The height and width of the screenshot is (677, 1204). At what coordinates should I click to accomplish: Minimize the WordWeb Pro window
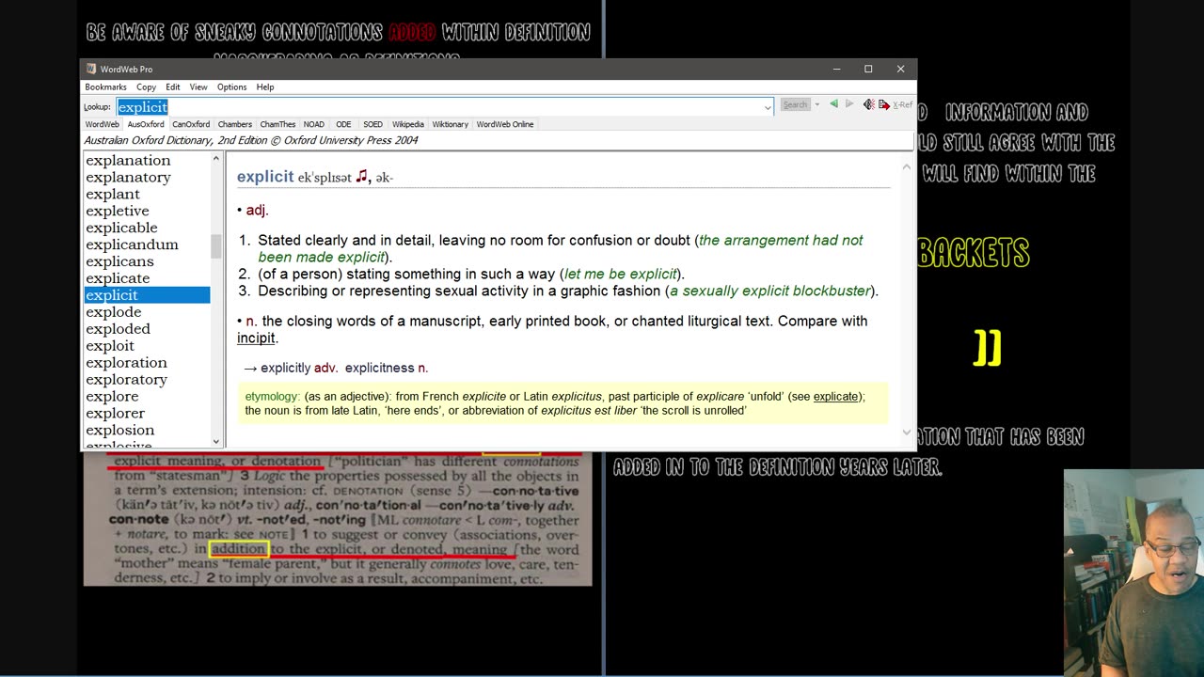(836, 69)
